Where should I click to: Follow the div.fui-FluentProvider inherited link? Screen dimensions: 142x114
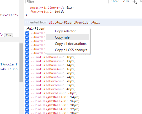pos(74,23)
